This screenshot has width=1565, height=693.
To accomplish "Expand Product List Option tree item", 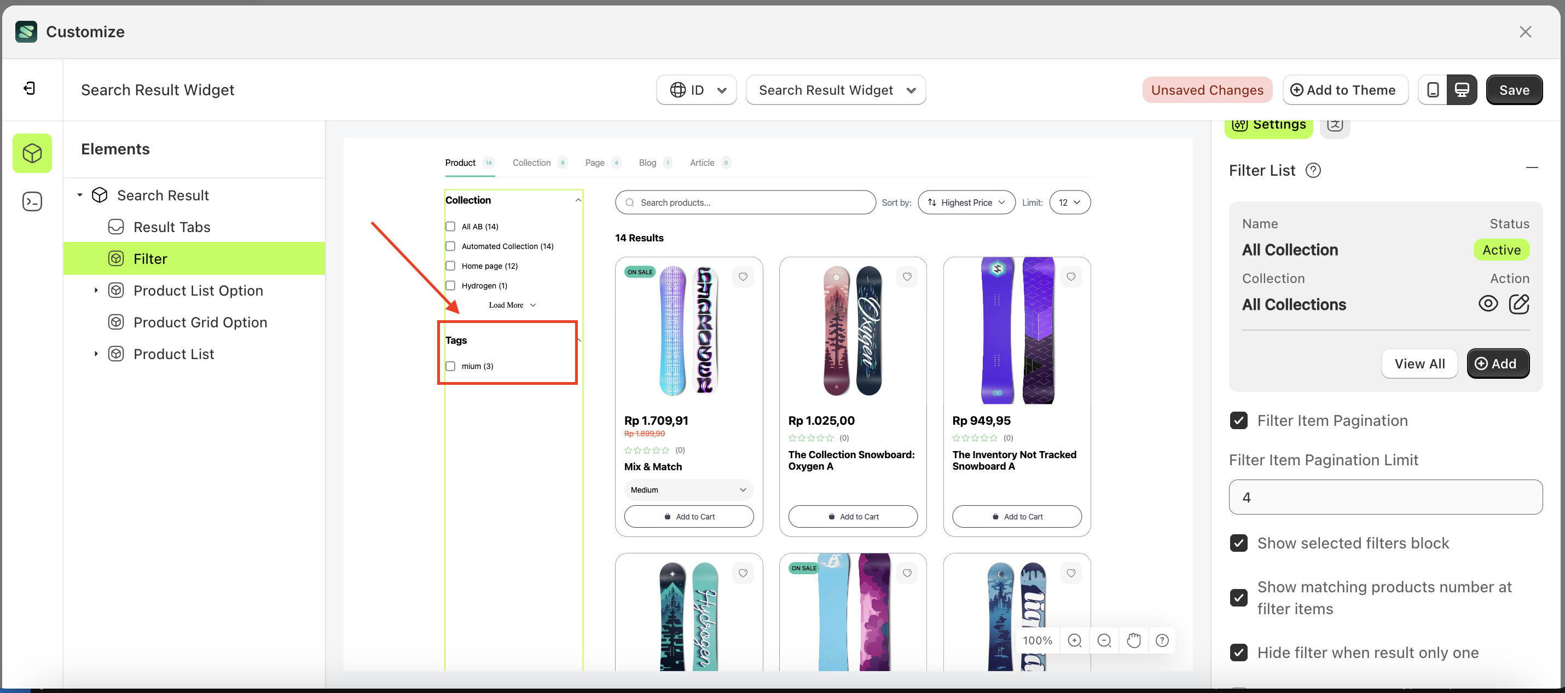I will [x=96, y=291].
